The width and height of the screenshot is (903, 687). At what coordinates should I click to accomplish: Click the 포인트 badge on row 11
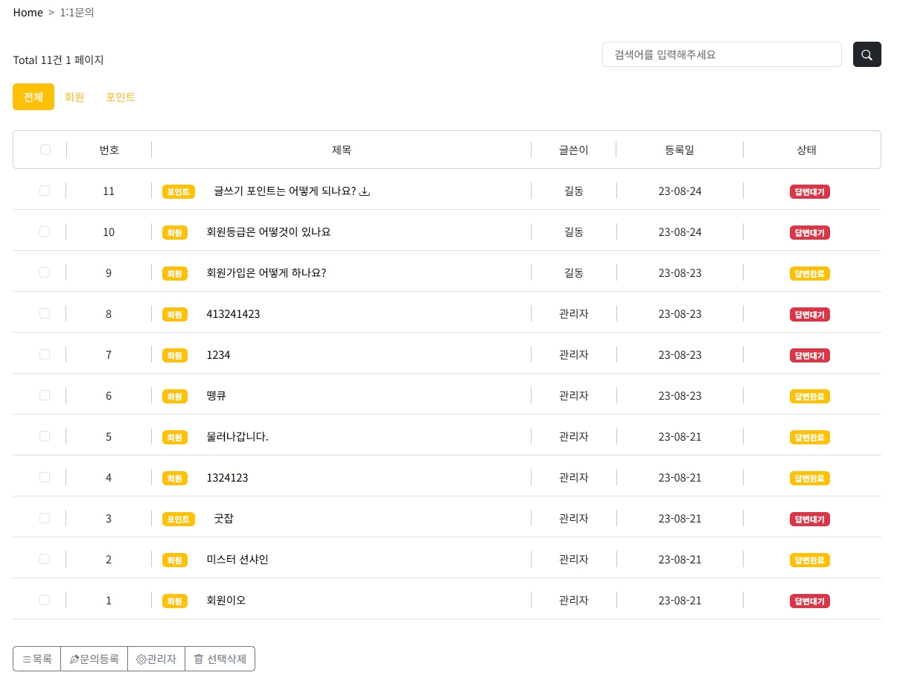point(179,192)
